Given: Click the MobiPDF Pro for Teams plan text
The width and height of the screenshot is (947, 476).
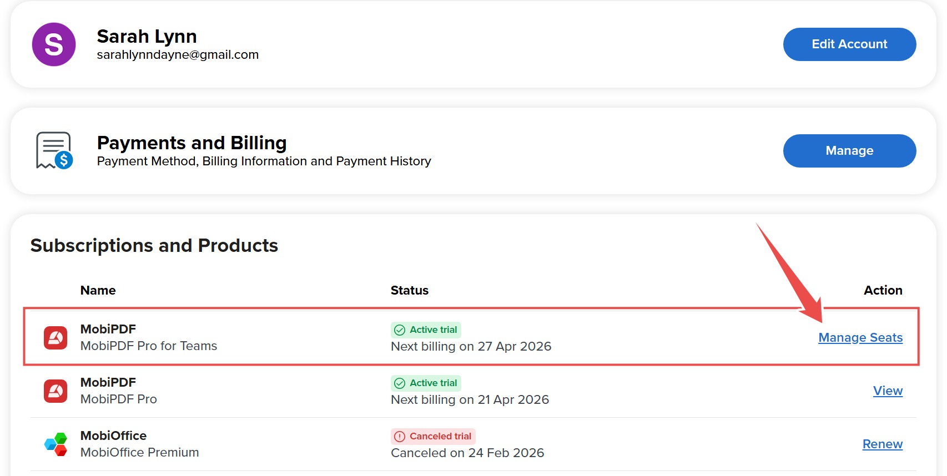Looking at the screenshot, I should click(149, 346).
